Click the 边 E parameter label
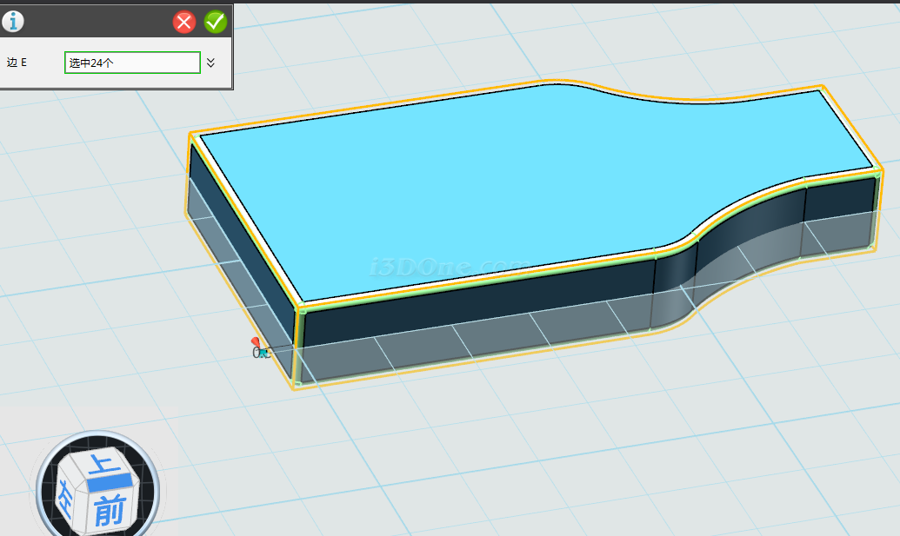Viewport: 900px width, 536px height. click(x=17, y=63)
